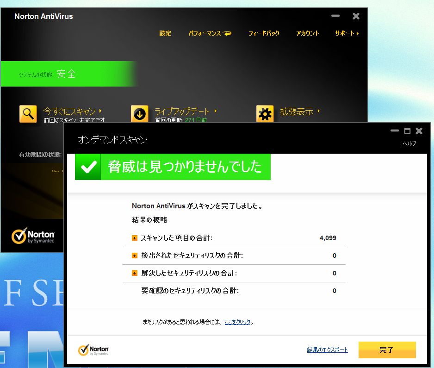Click the Norton AntiVirus window title
434x368 pixels.
[x=44, y=16]
